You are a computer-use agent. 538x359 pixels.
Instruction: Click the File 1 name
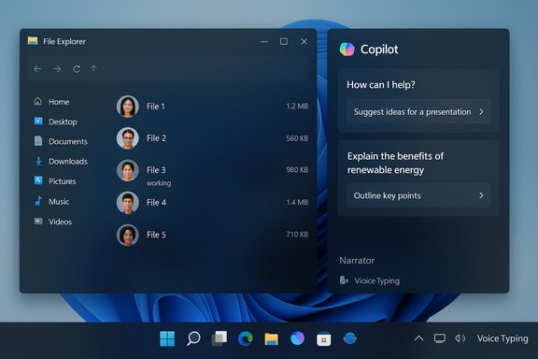click(x=155, y=107)
